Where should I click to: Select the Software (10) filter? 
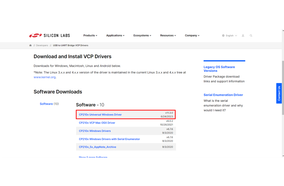click(x=49, y=104)
